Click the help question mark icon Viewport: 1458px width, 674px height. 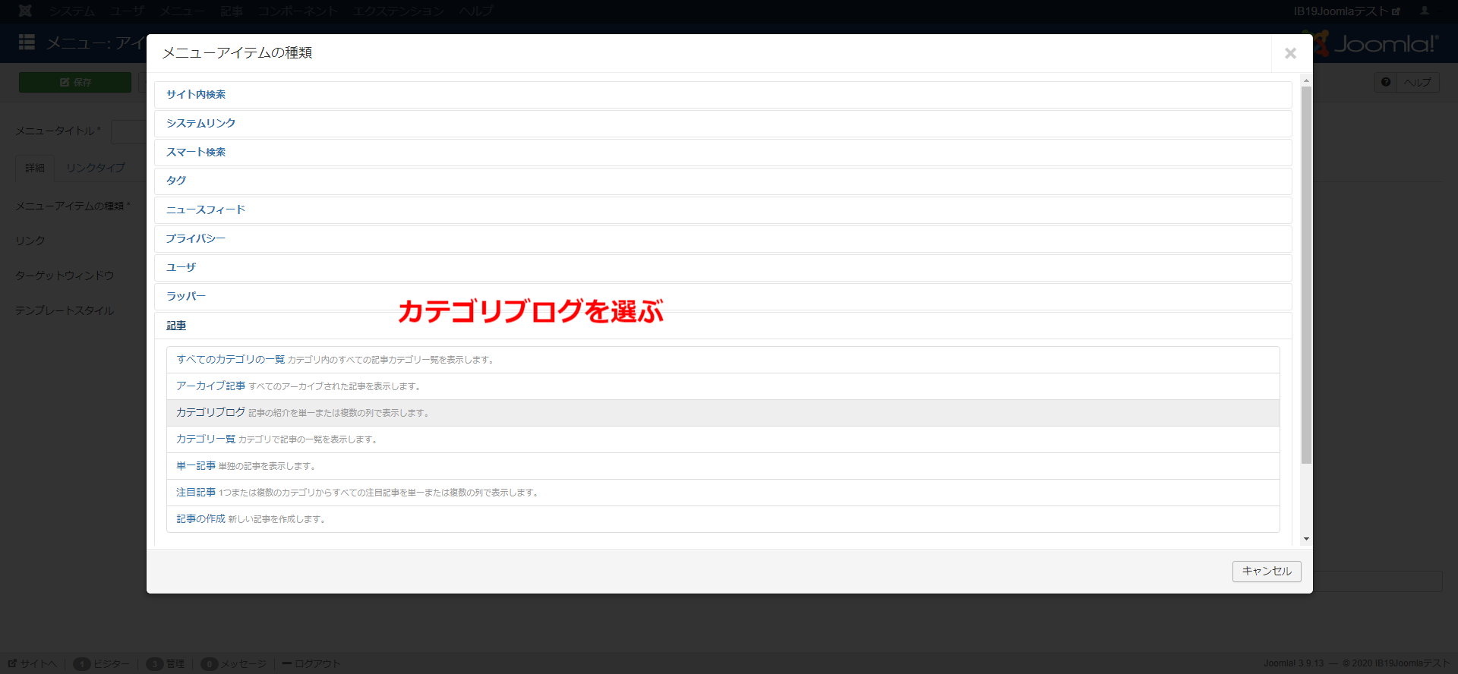(x=1386, y=82)
